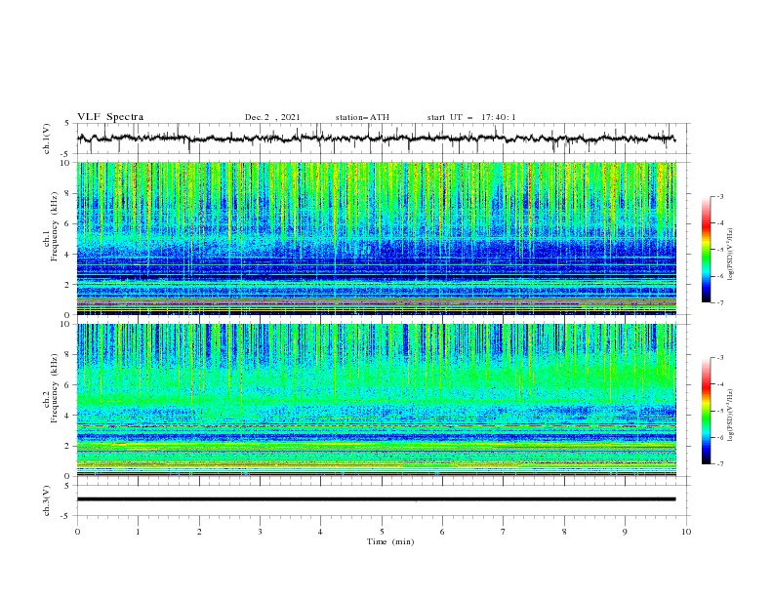Click the time axis tick label "8"

pos(564,532)
